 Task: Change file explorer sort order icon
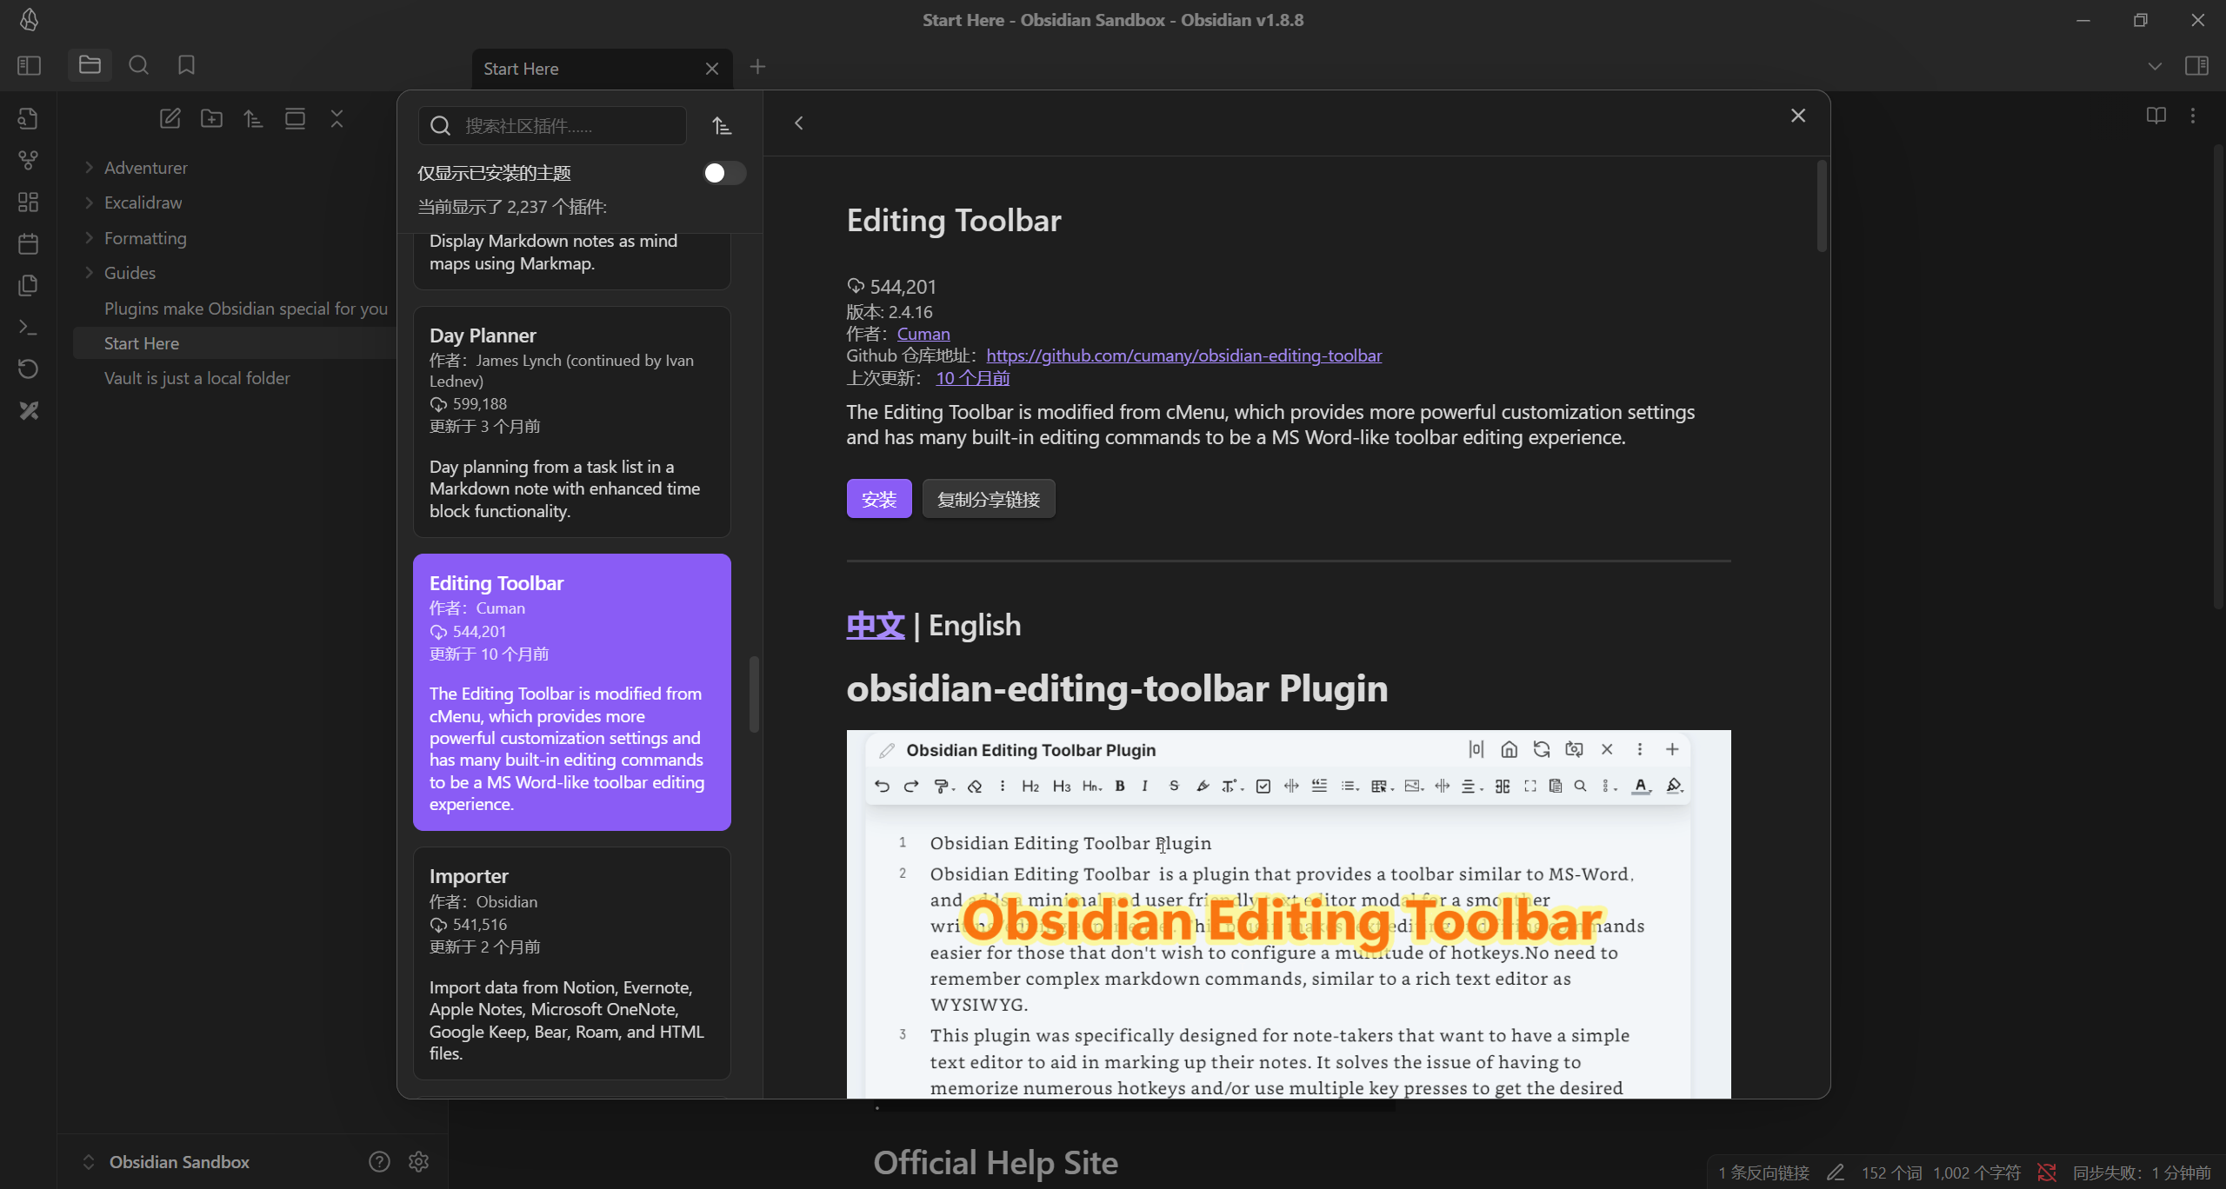coord(253,119)
